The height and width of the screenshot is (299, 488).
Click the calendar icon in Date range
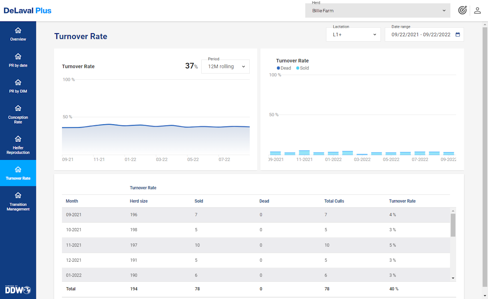(x=458, y=34)
